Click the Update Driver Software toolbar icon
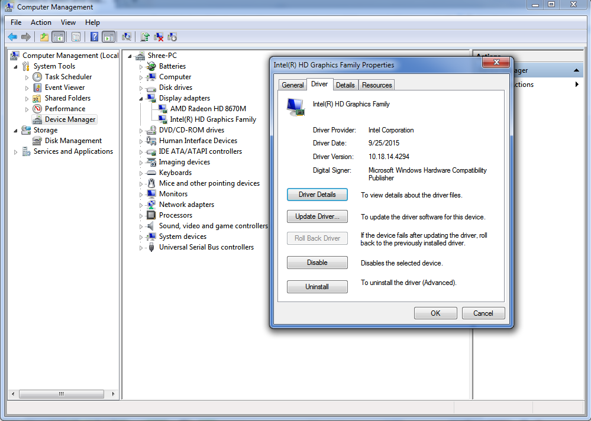Viewport: 591px width, 421px height. (x=145, y=37)
